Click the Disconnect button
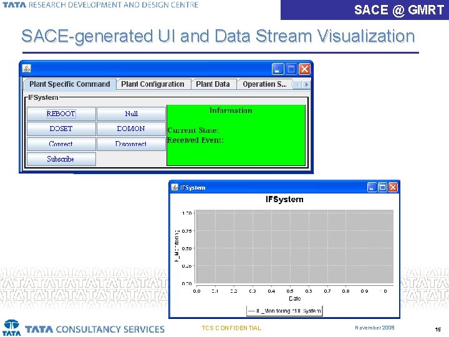The width and height of the screenshot is (449, 337). coord(131,144)
